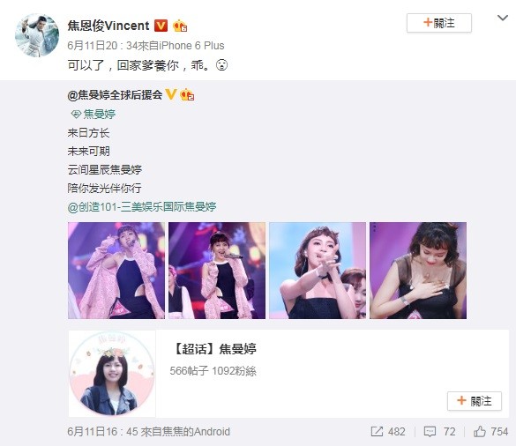This screenshot has width=516, height=446.
Task: Open the 焦恩俊Vincent username link
Action: click(x=108, y=26)
